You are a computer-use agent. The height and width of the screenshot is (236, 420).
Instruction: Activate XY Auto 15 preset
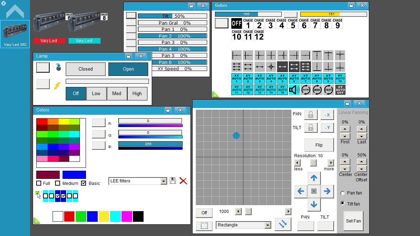[x=282, y=90]
